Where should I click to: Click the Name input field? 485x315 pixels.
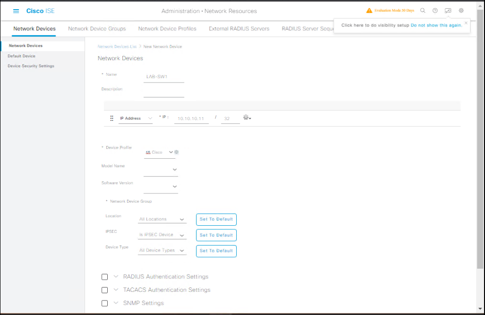(x=164, y=77)
